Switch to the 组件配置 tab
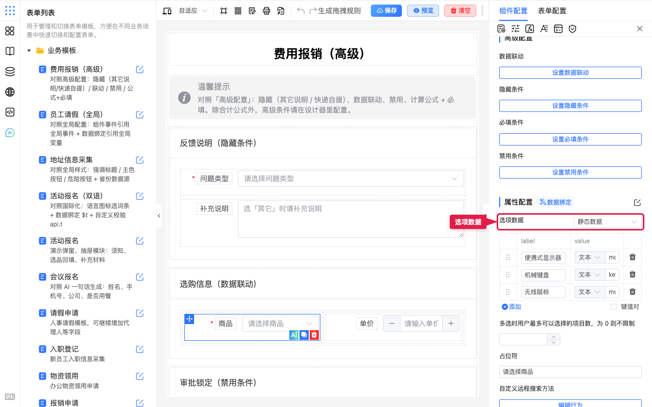Screen dimensions: 652x407 coord(513,11)
